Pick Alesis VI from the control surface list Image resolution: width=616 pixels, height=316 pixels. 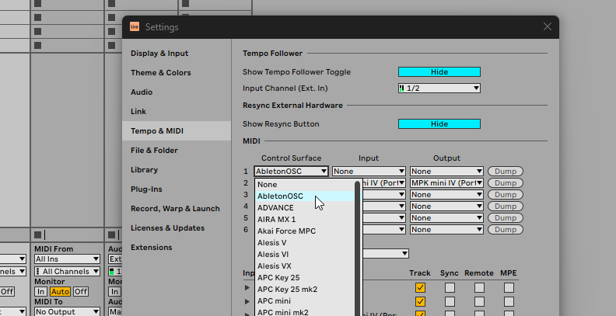pyautogui.click(x=305, y=255)
